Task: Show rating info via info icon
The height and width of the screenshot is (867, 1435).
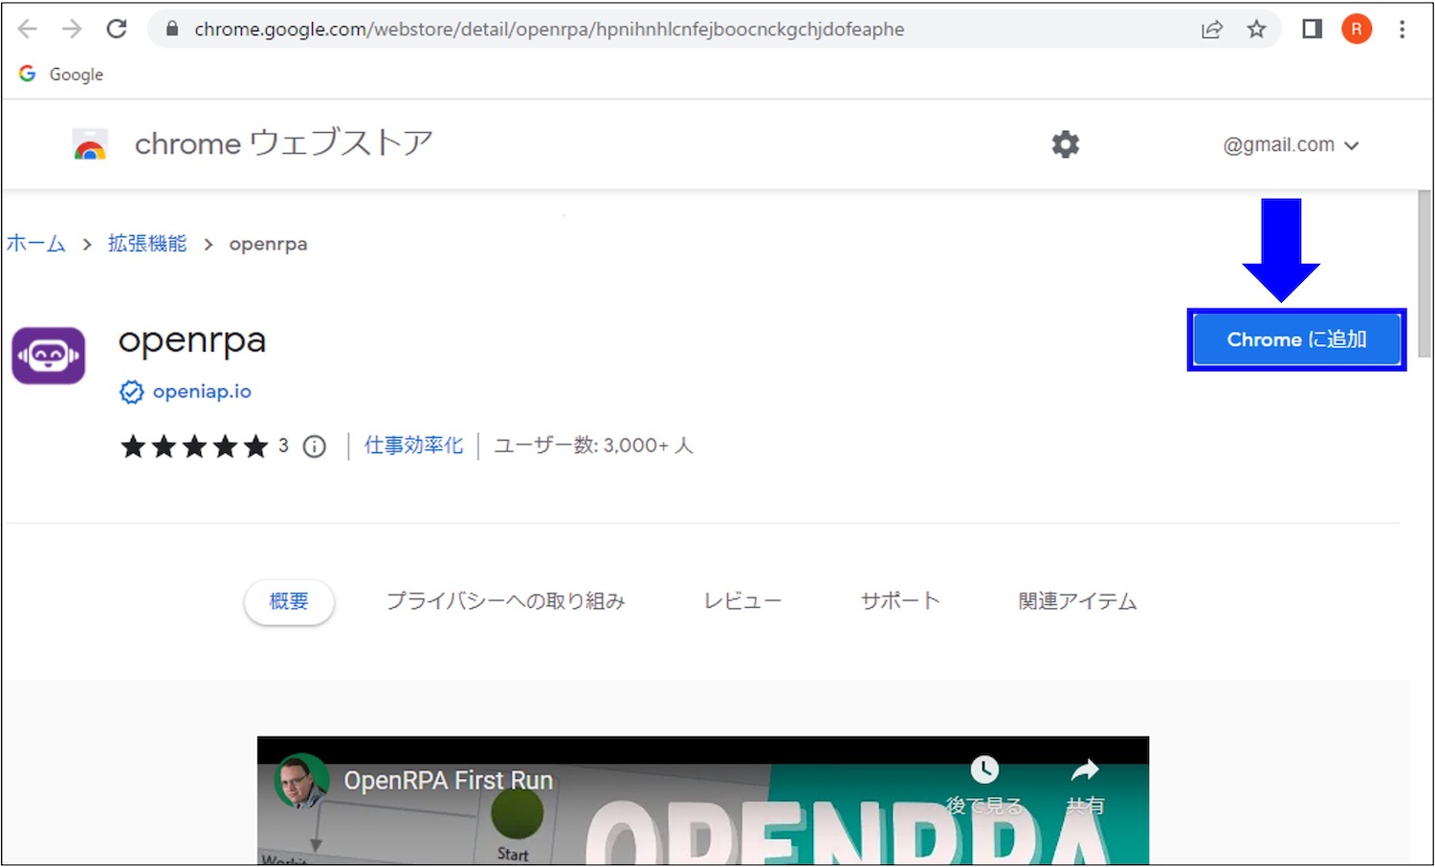Action: [x=315, y=446]
